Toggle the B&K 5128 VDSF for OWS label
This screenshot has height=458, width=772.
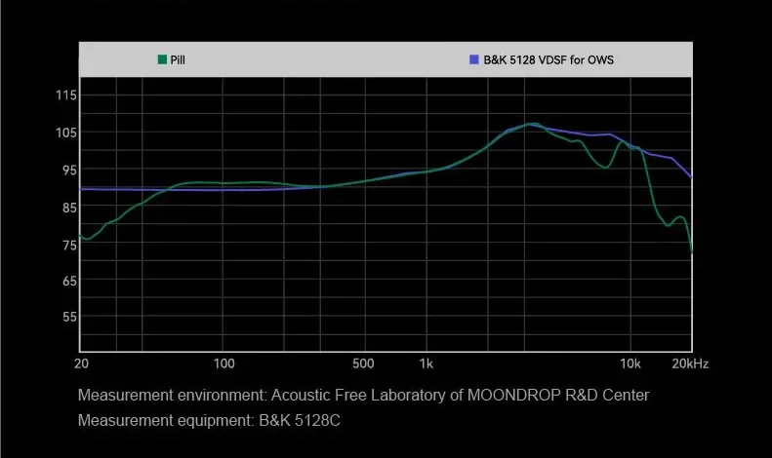549,59
